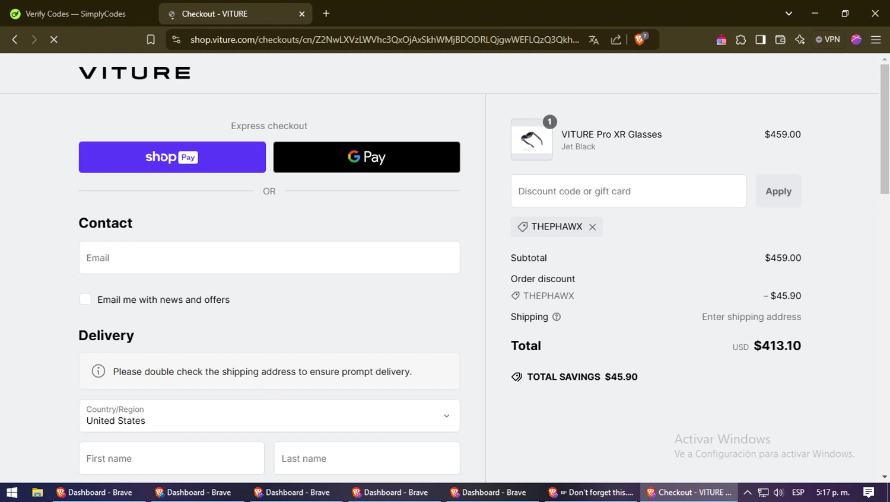The height and width of the screenshot is (502, 890).
Task: Pay with G Pay button
Action: coord(367,157)
